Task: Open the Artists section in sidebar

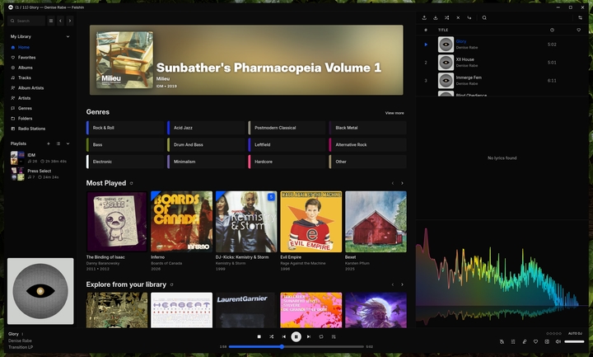Action: pyautogui.click(x=21, y=98)
